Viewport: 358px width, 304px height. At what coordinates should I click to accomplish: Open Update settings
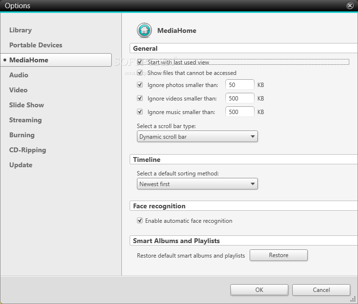21,165
